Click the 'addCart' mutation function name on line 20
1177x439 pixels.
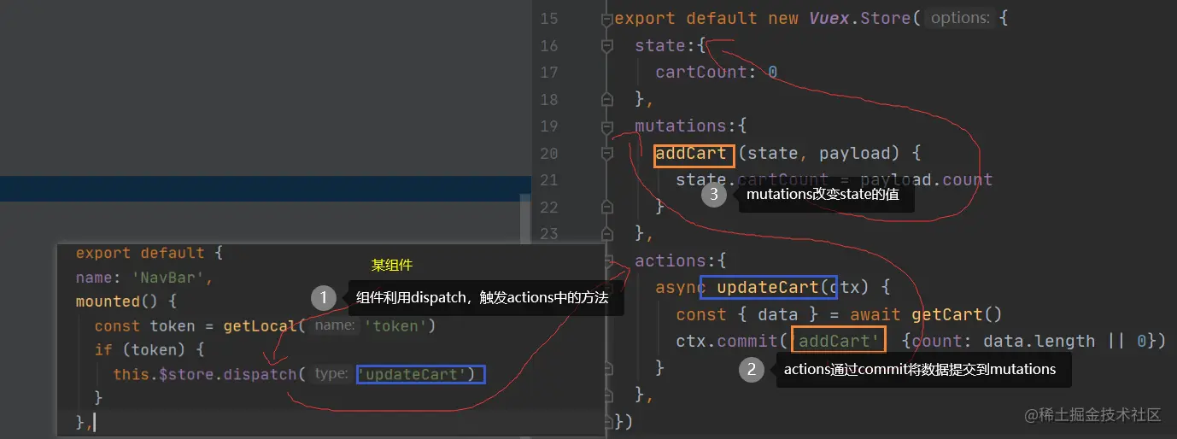coord(691,154)
